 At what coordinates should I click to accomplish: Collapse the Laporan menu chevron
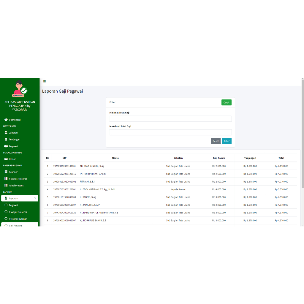pyautogui.click(x=35, y=198)
